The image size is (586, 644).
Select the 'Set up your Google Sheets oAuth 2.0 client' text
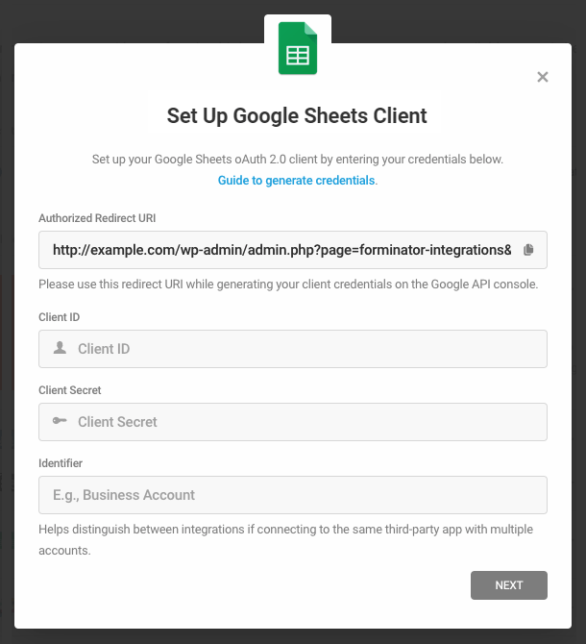pos(298,160)
